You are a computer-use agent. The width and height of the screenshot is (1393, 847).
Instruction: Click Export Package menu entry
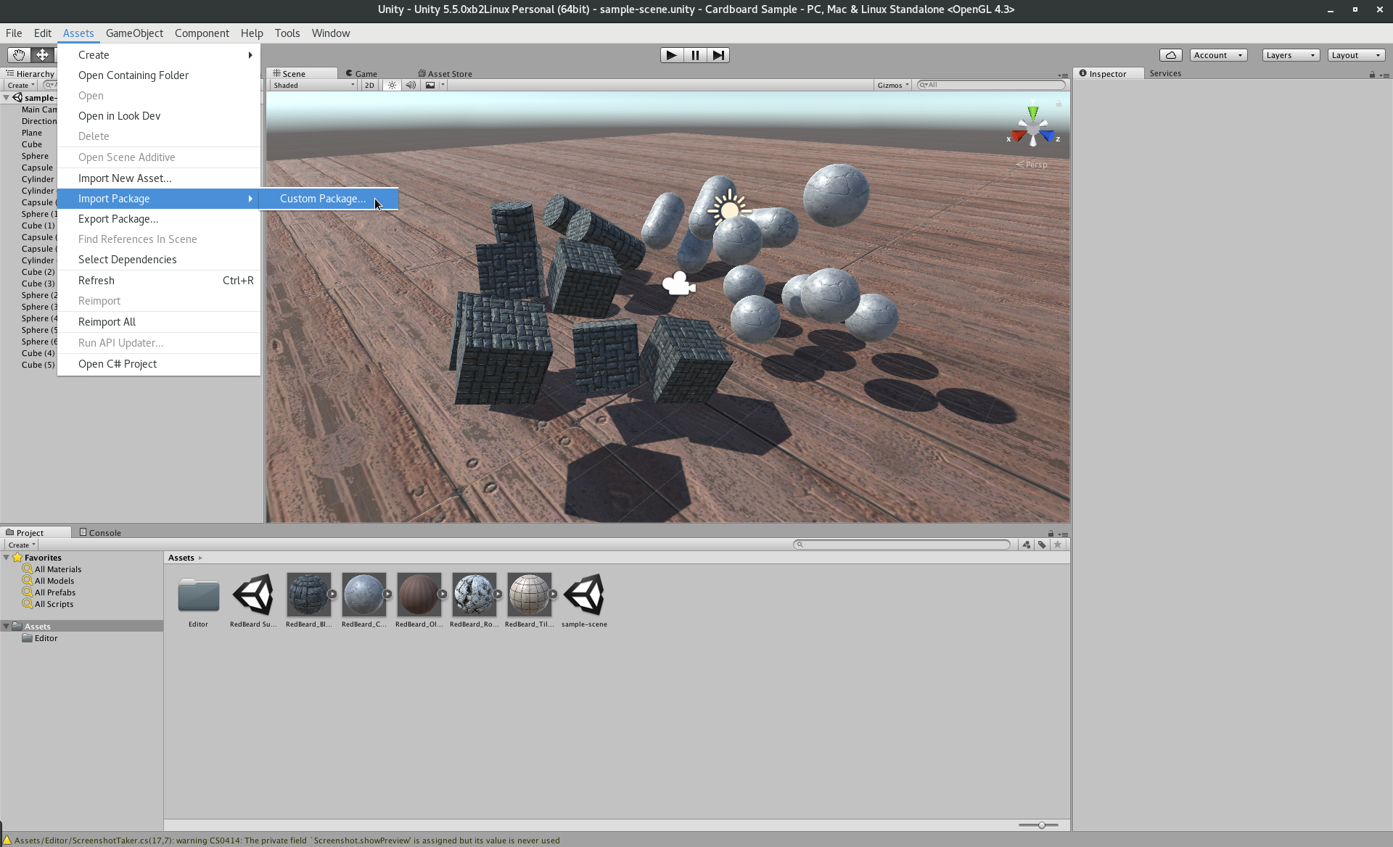point(118,219)
